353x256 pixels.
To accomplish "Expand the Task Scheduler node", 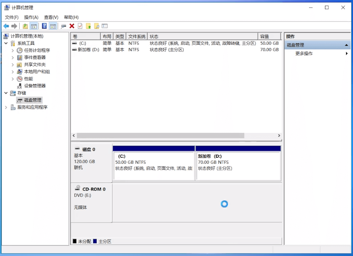I will pyautogui.click(x=13, y=50).
